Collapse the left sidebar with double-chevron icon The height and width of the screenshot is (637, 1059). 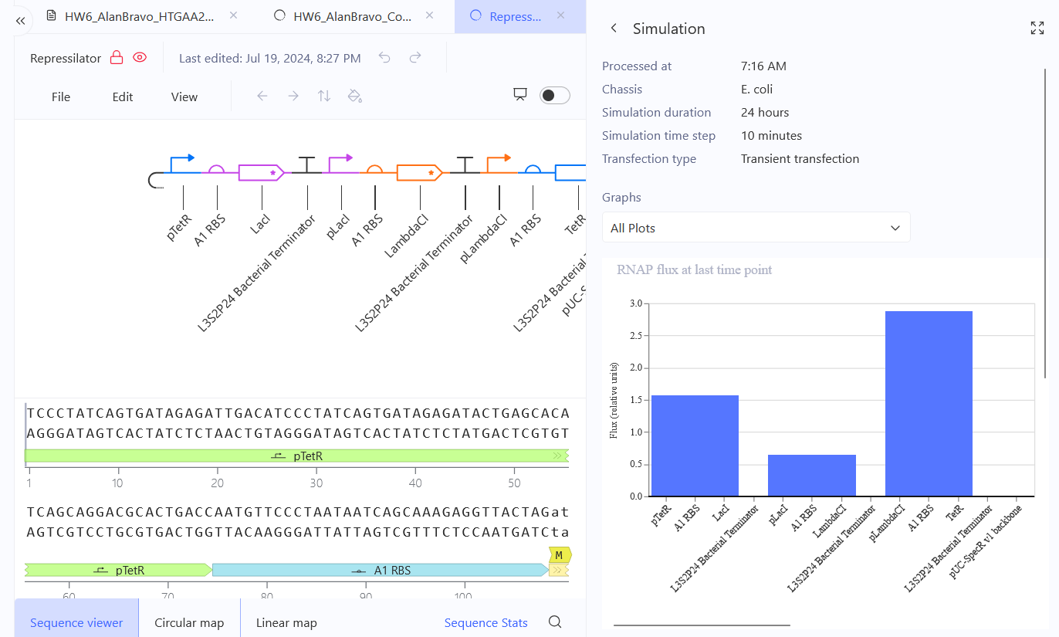[21, 21]
